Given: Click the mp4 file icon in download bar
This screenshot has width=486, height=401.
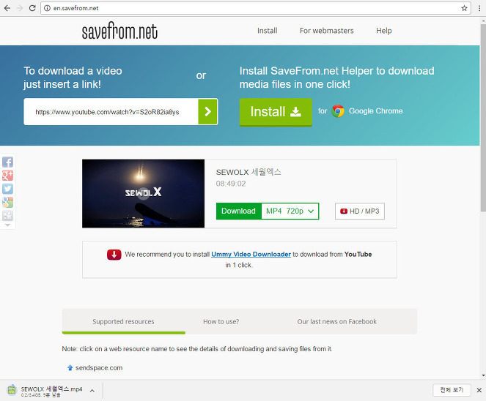Looking at the screenshot, I should (x=12, y=391).
